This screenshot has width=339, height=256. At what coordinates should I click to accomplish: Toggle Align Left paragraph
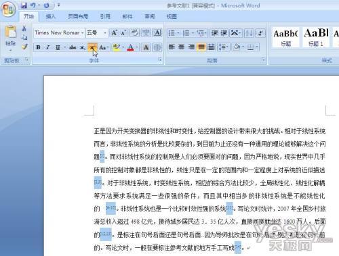pos(172,47)
